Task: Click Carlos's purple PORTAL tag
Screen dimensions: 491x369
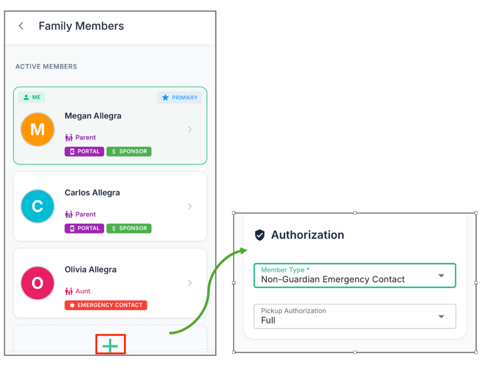Action: coord(84,228)
